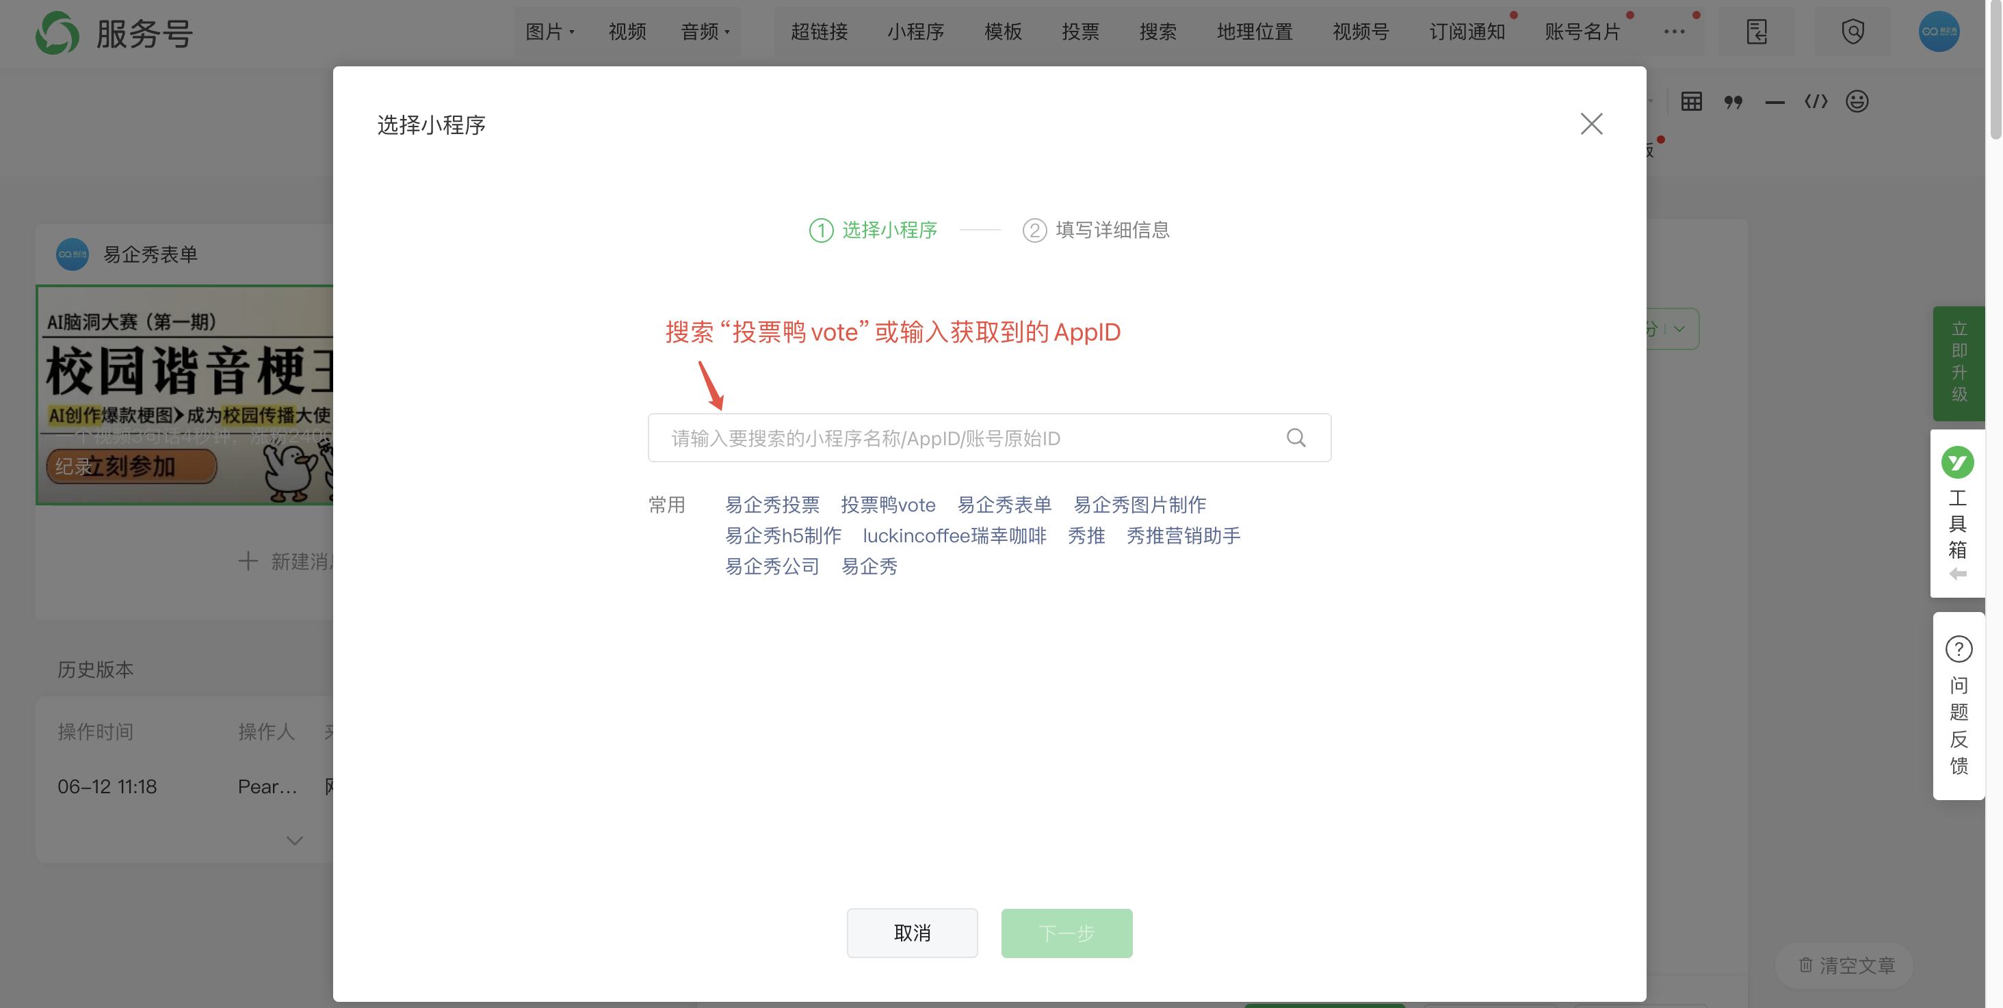Select 易企秀h5制作 from common list
This screenshot has height=1008, width=2003.
783,535
